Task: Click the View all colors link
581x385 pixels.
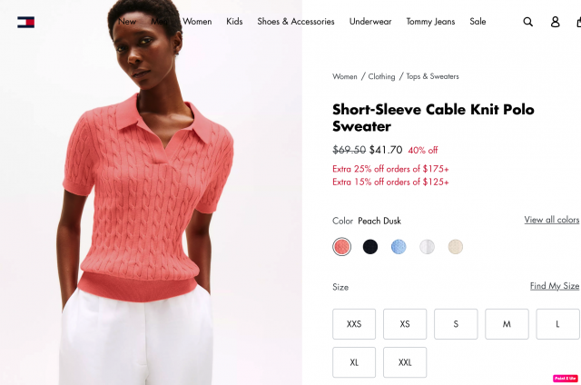Action: [552, 220]
